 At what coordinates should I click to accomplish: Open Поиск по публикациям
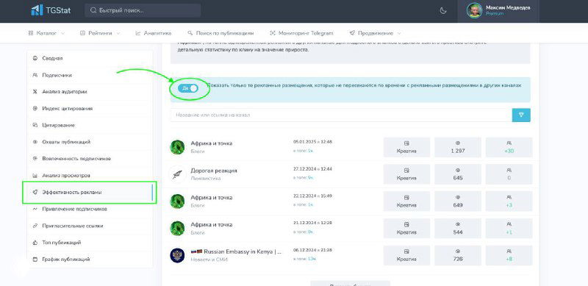click(x=220, y=33)
